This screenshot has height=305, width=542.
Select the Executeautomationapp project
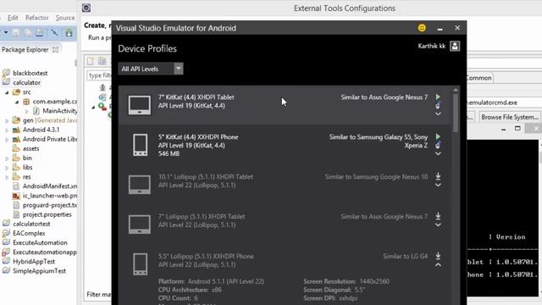coord(45,252)
